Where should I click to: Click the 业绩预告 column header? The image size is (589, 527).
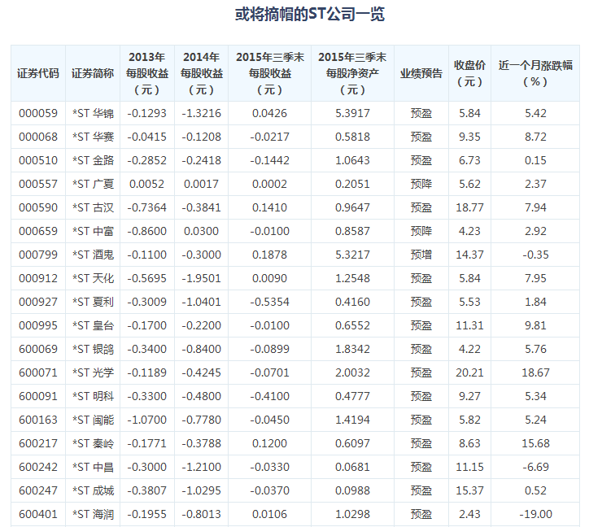421,73
